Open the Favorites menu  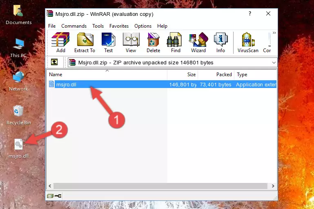click(x=119, y=26)
